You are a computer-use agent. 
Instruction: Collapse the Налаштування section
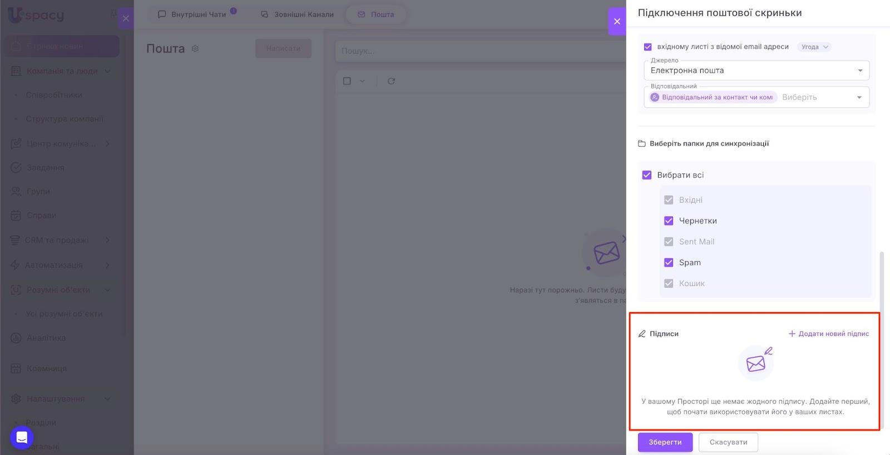[107, 399]
